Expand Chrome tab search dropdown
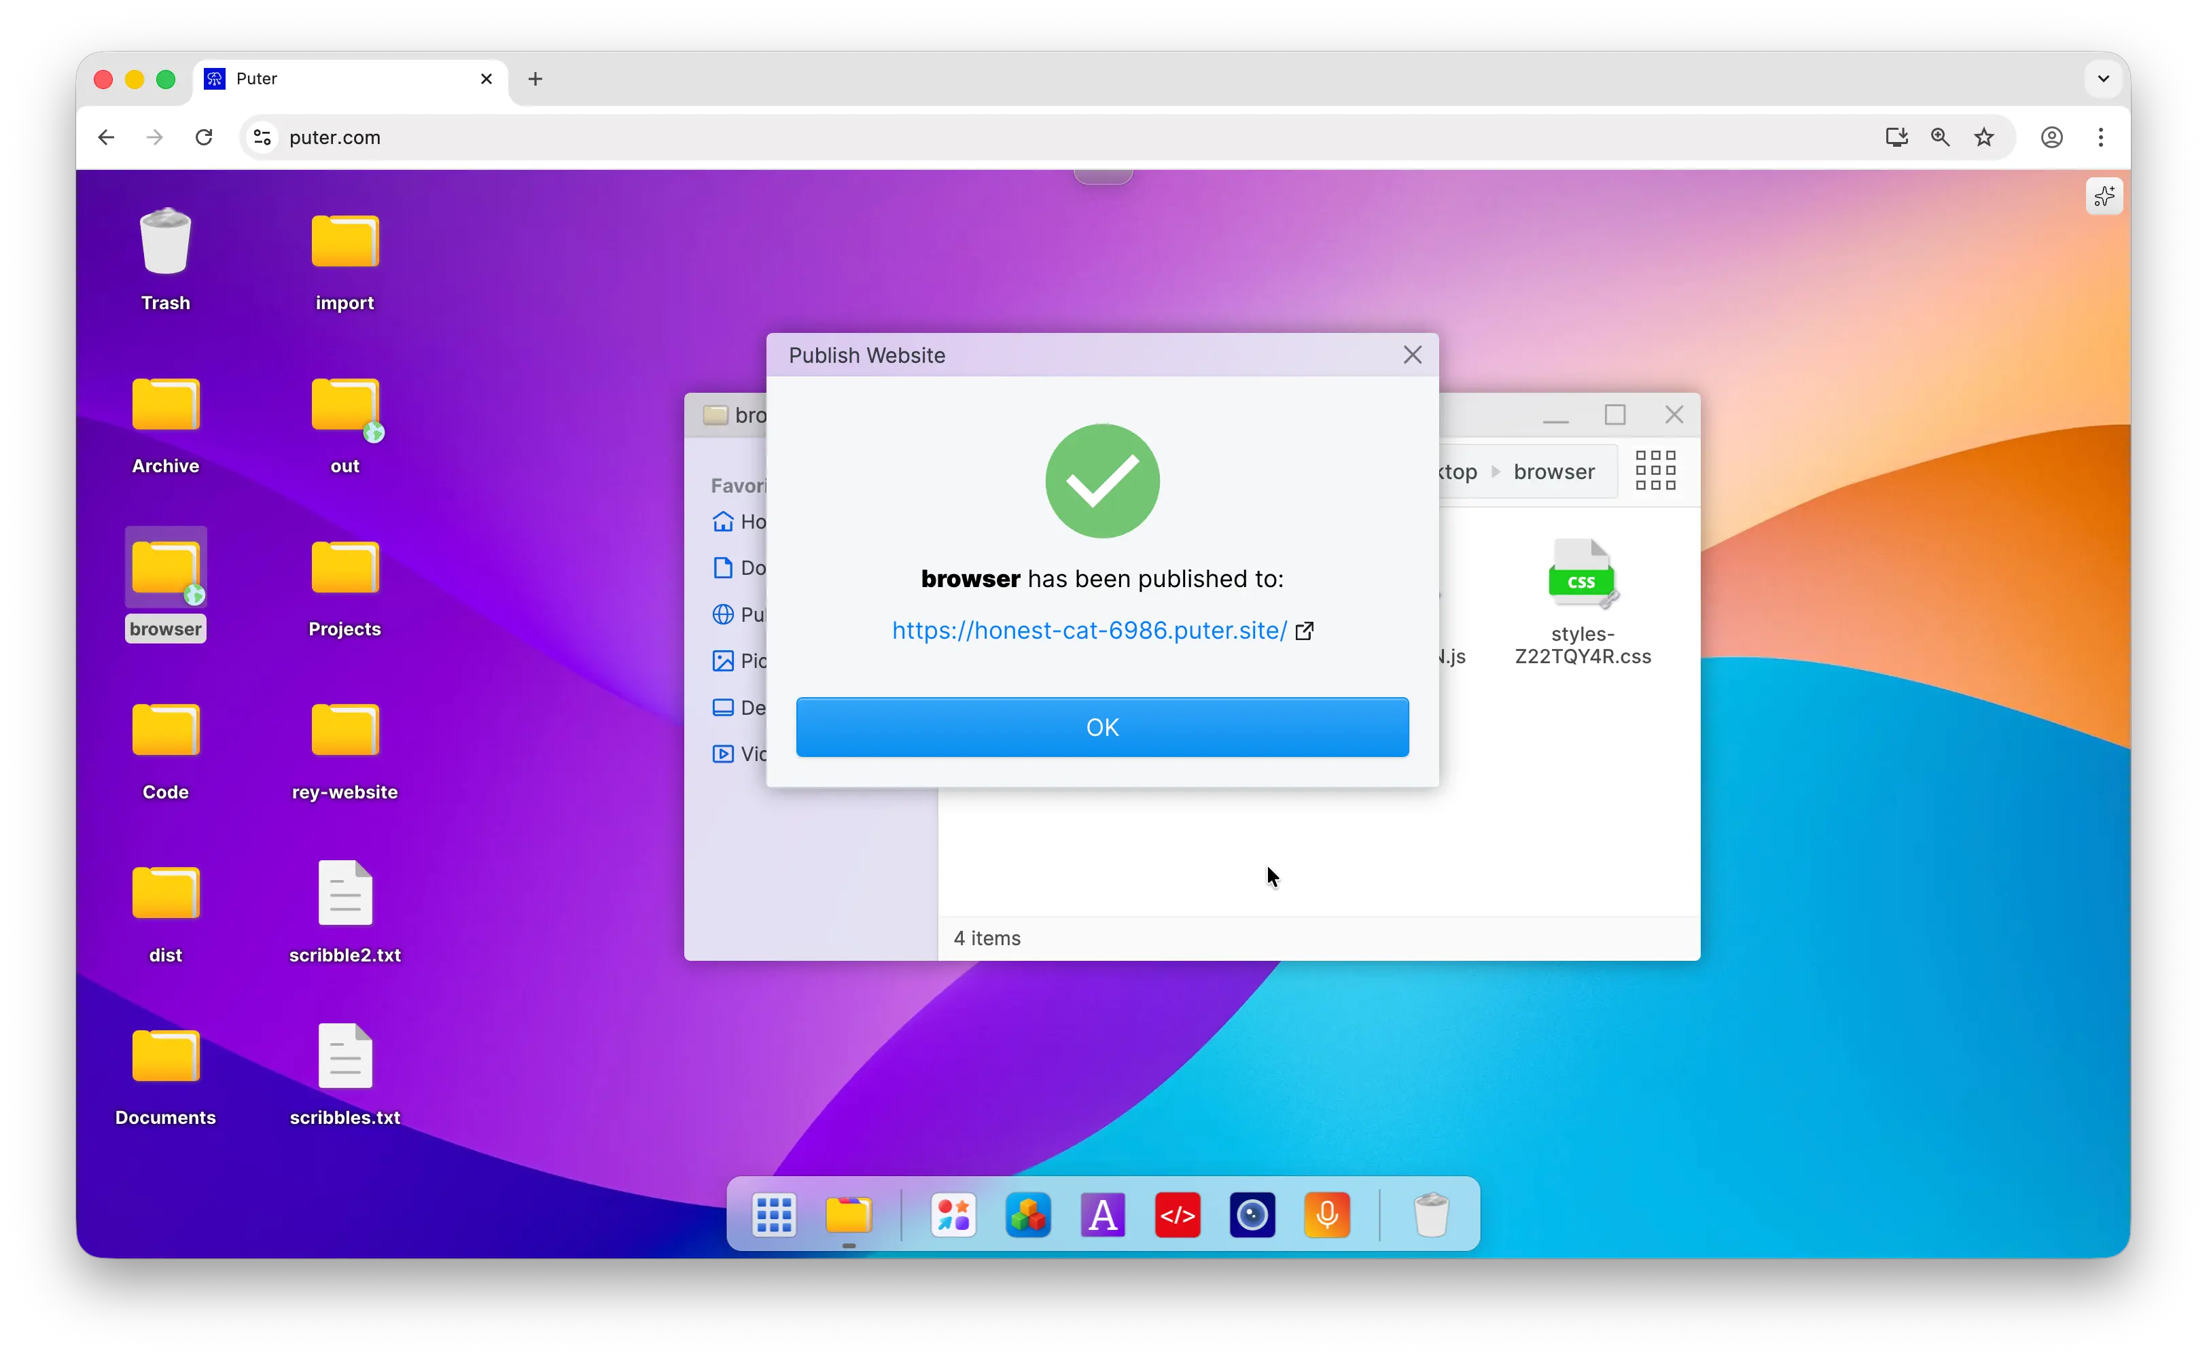This screenshot has width=2207, height=1359. (x=2103, y=79)
